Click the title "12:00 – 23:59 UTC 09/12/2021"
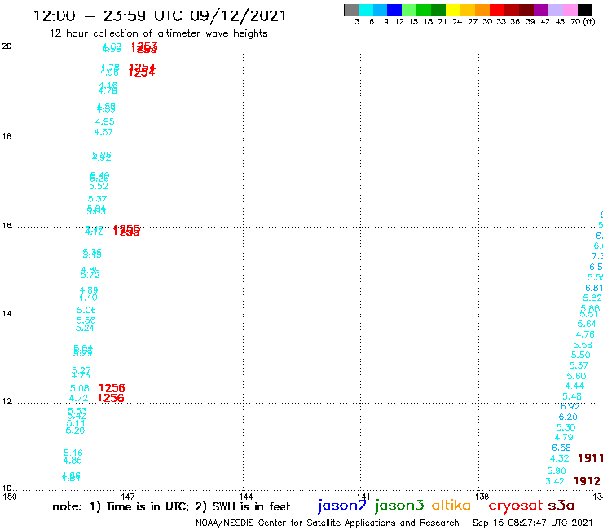This screenshot has height=530, width=603. tap(160, 15)
